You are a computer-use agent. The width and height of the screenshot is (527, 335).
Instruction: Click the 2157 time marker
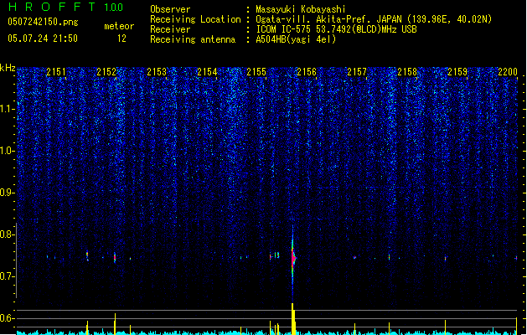point(357,72)
